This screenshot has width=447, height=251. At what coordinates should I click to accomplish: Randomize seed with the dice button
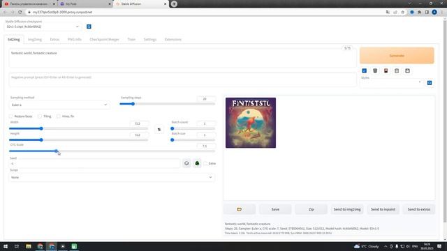click(186, 163)
